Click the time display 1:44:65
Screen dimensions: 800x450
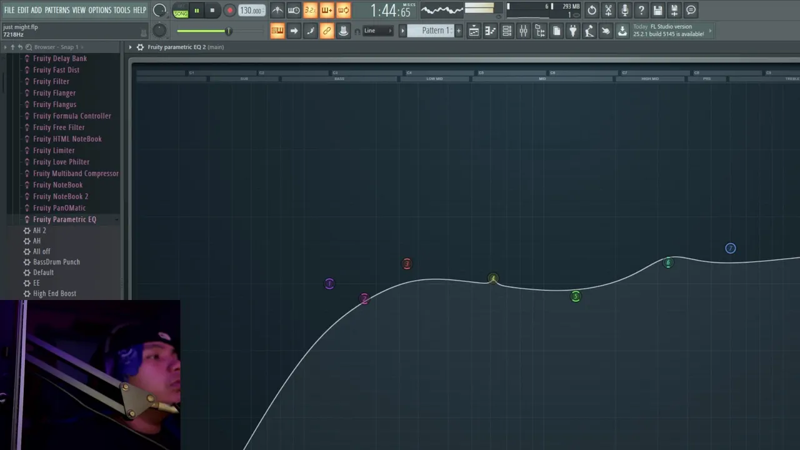point(390,11)
